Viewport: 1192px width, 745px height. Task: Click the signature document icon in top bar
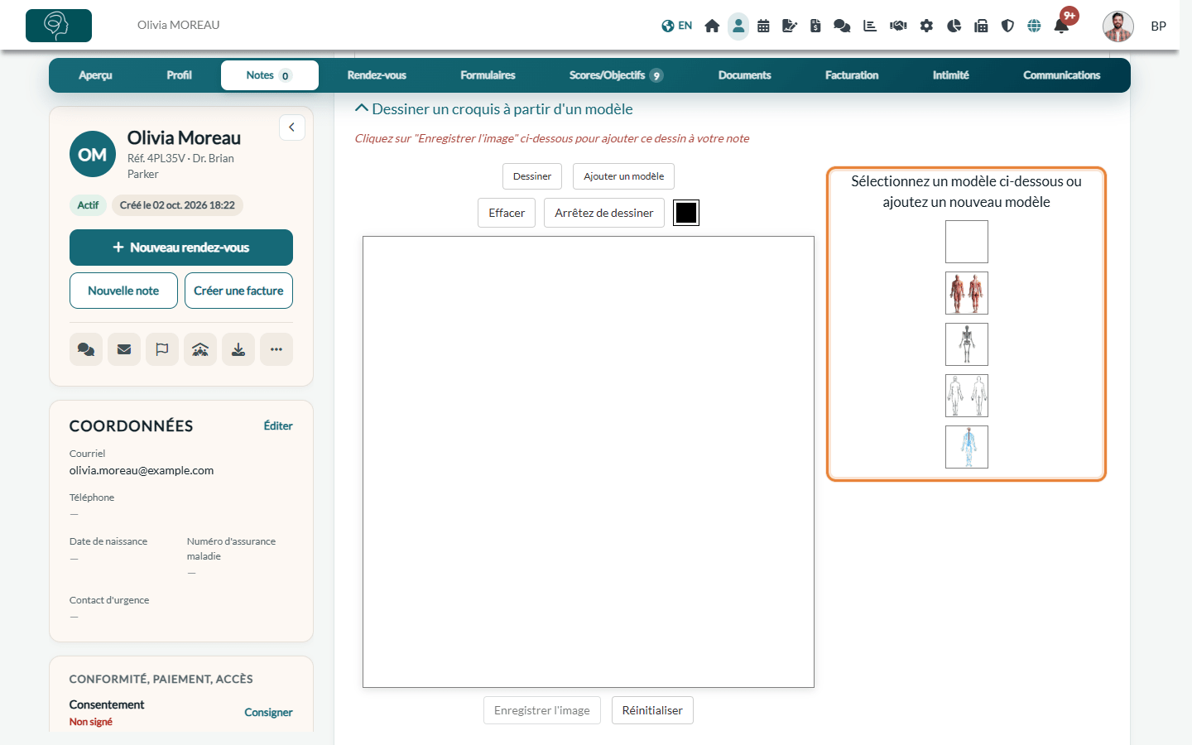[x=790, y=26]
